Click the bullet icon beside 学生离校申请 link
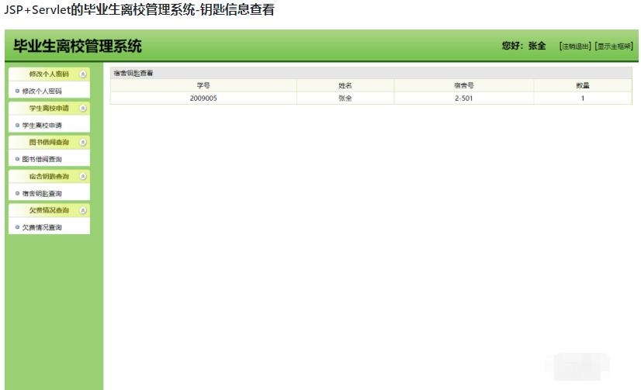Screen dimensions: 641x390 (x=17, y=126)
